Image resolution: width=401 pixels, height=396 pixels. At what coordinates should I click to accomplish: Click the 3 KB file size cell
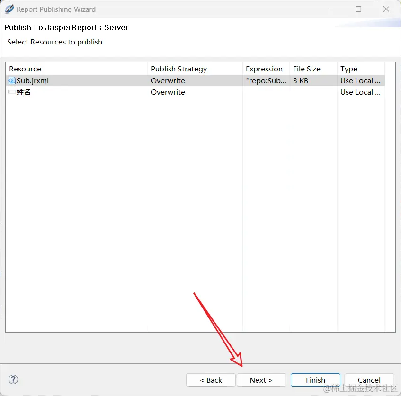click(x=313, y=81)
